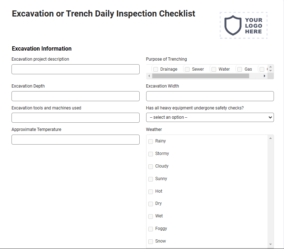Click the Excavation project description field

(x=75, y=69)
